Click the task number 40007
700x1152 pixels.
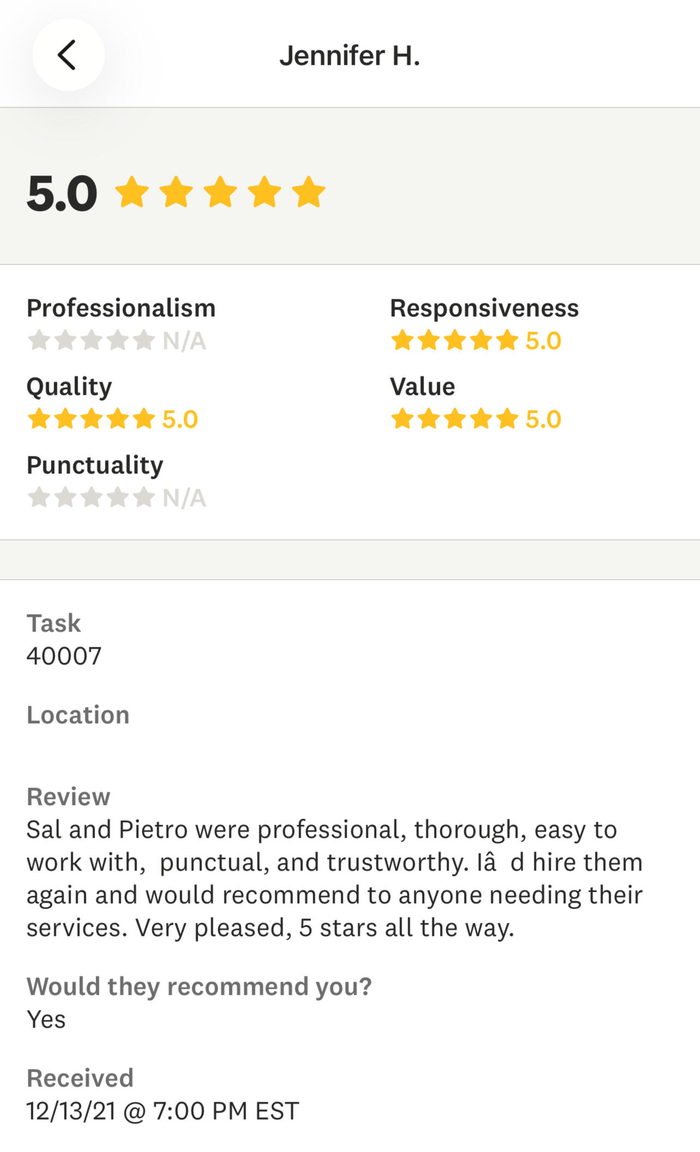tap(64, 656)
